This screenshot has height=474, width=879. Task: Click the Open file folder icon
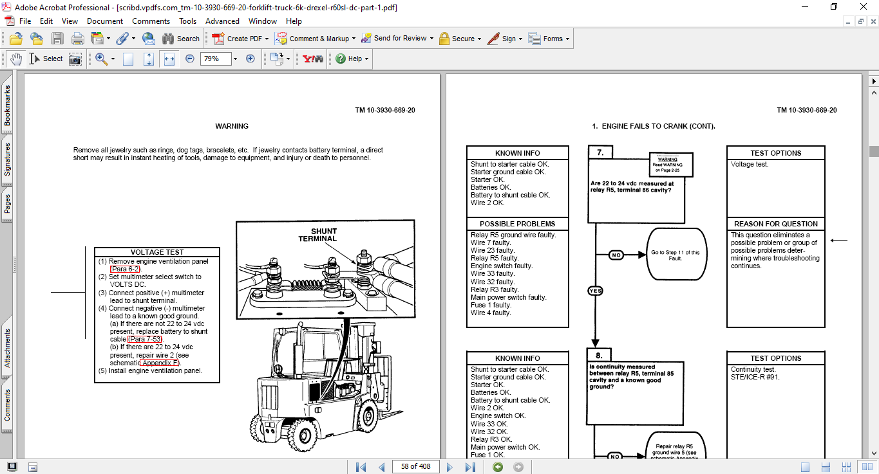point(16,39)
